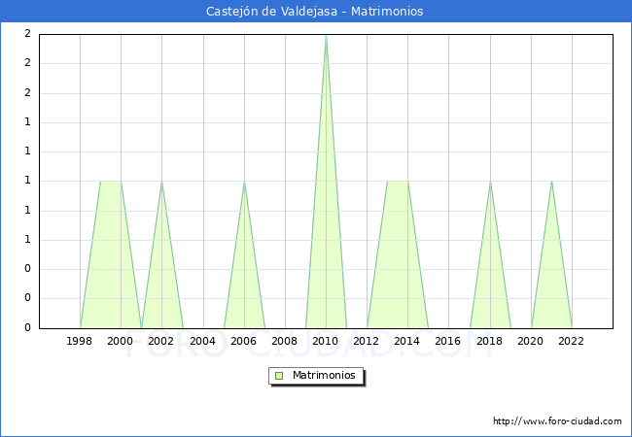Viewport: 632px width, 437px height.
Task: Click the 2014 x-axis label
Action: click(407, 341)
